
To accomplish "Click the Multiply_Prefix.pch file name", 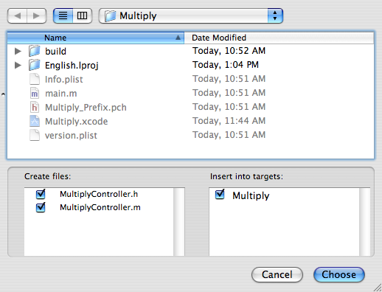I will click(x=86, y=108).
